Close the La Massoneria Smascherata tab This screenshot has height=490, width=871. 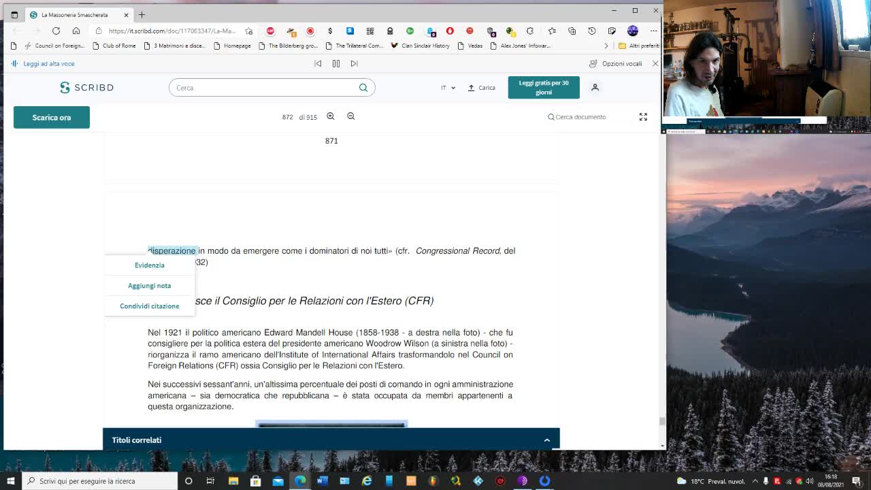coord(126,14)
